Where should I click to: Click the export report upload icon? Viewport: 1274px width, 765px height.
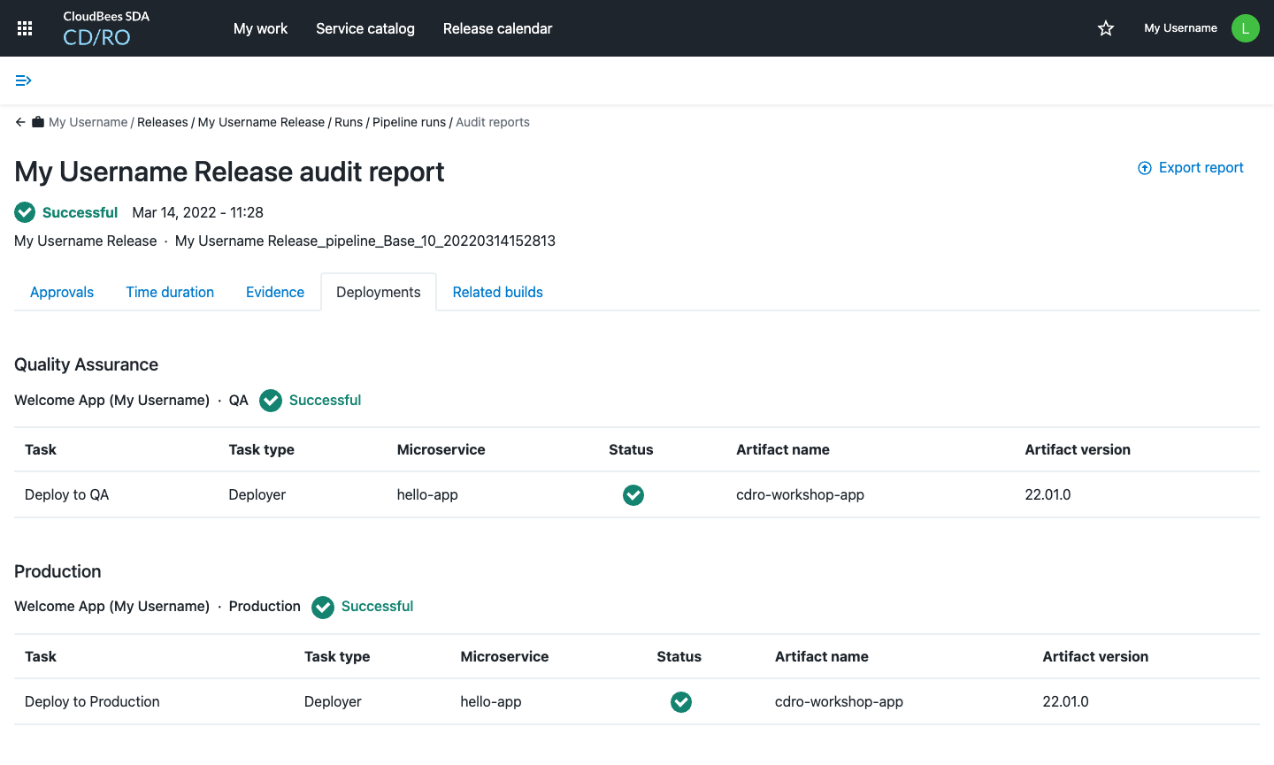pyautogui.click(x=1144, y=168)
